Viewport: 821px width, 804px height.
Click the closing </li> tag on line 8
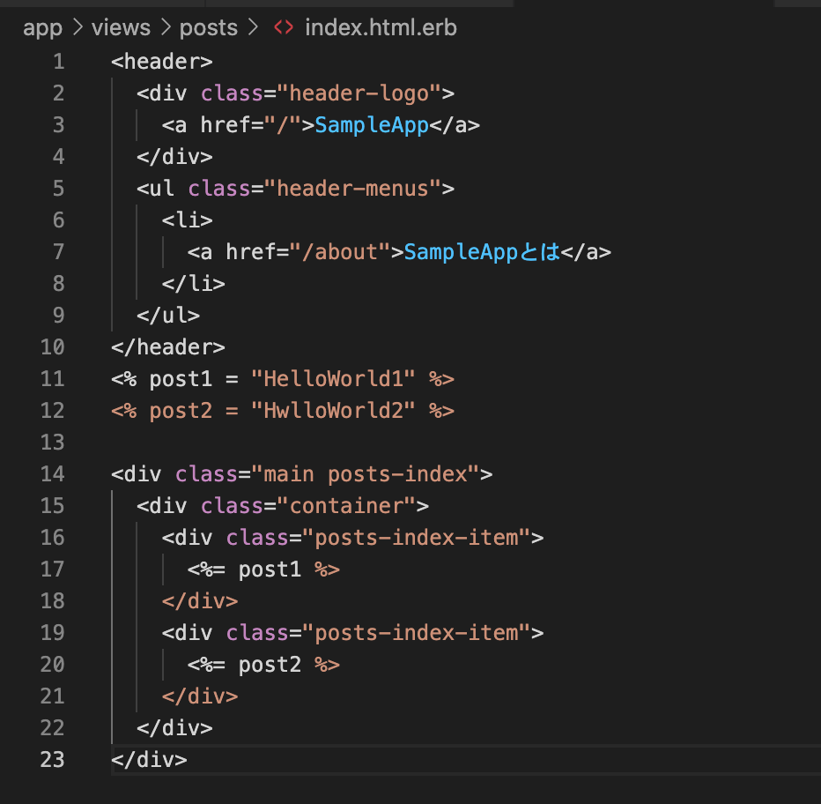(x=193, y=284)
